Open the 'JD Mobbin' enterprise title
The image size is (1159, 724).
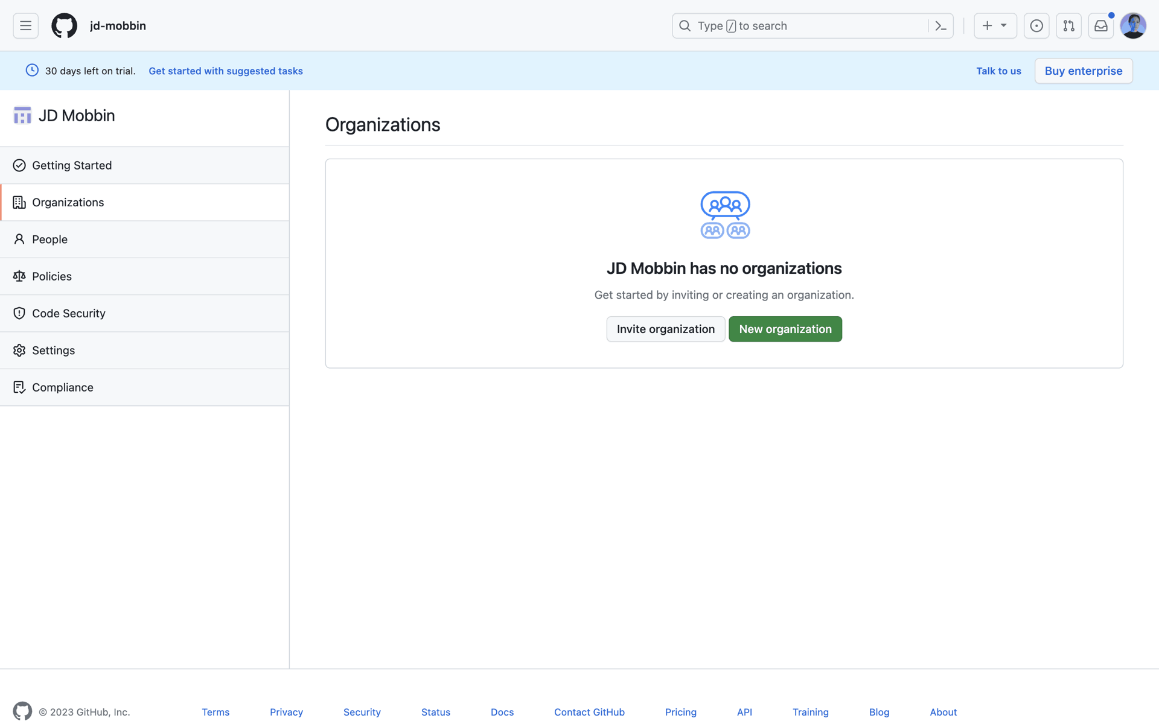[x=77, y=115]
